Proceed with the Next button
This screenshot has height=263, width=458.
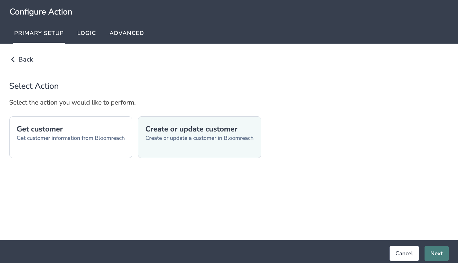point(437,253)
